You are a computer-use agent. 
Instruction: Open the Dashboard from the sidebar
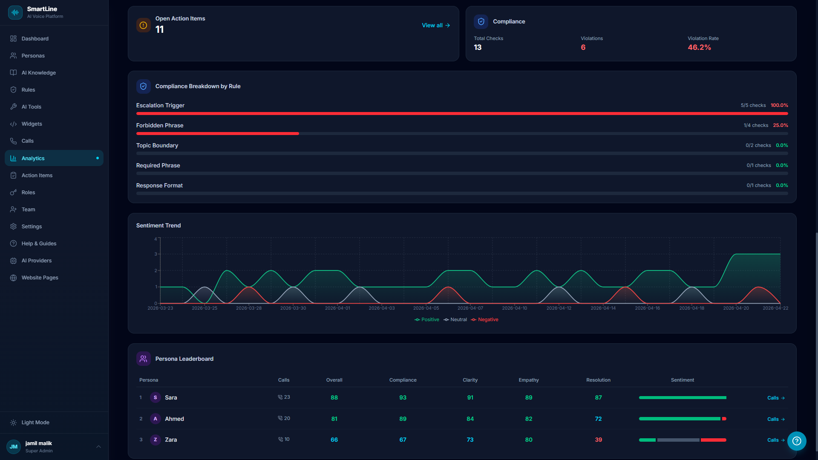click(35, 38)
